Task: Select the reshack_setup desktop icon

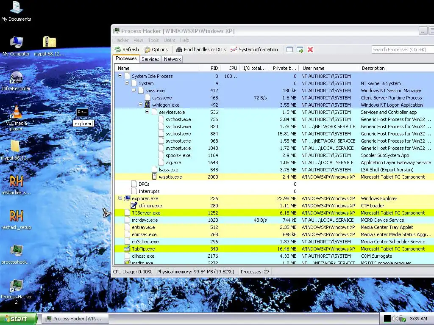Action: tap(16, 220)
